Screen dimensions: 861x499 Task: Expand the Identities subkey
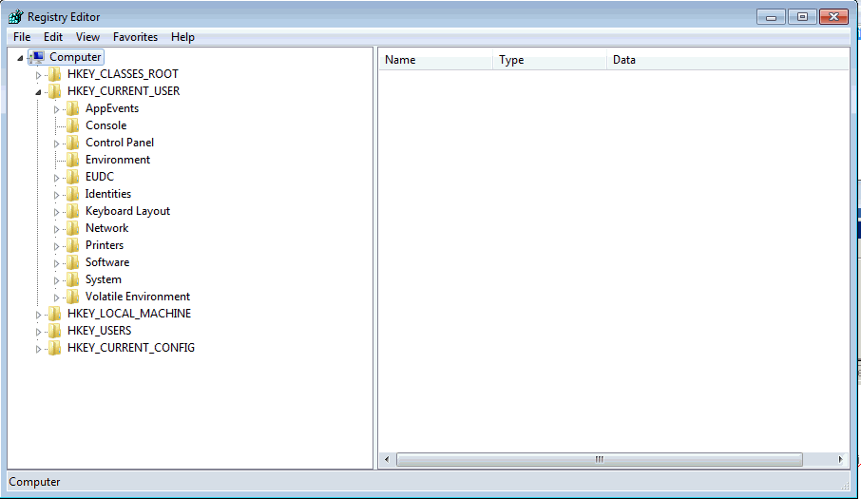coord(56,195)
